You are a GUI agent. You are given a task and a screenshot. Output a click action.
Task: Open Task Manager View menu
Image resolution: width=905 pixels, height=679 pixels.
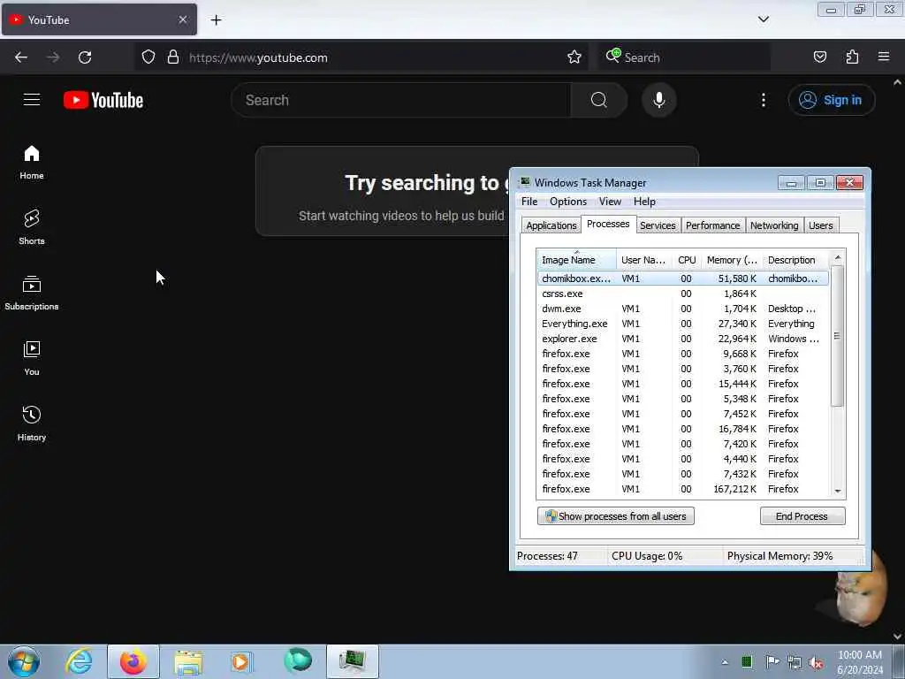610,202
